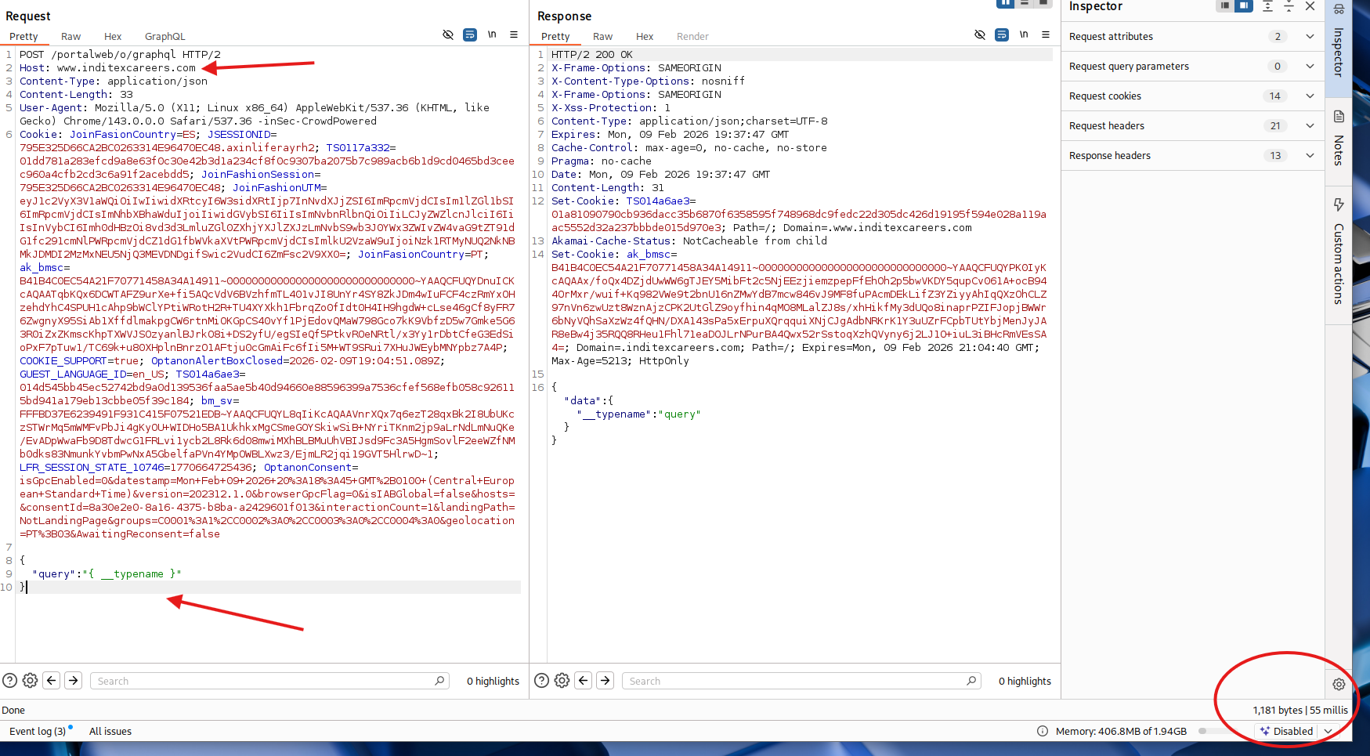Viewport: 1370px width, 756px height.
Task: Go to next search match in Request
Action: [74, 681]
